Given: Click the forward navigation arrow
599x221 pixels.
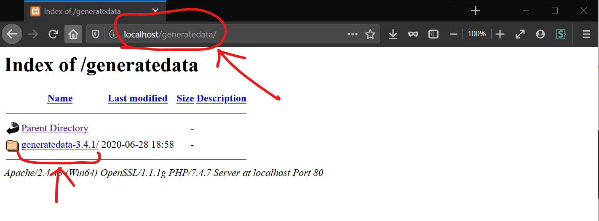Looking at the screenshot, I should point(33,34).
